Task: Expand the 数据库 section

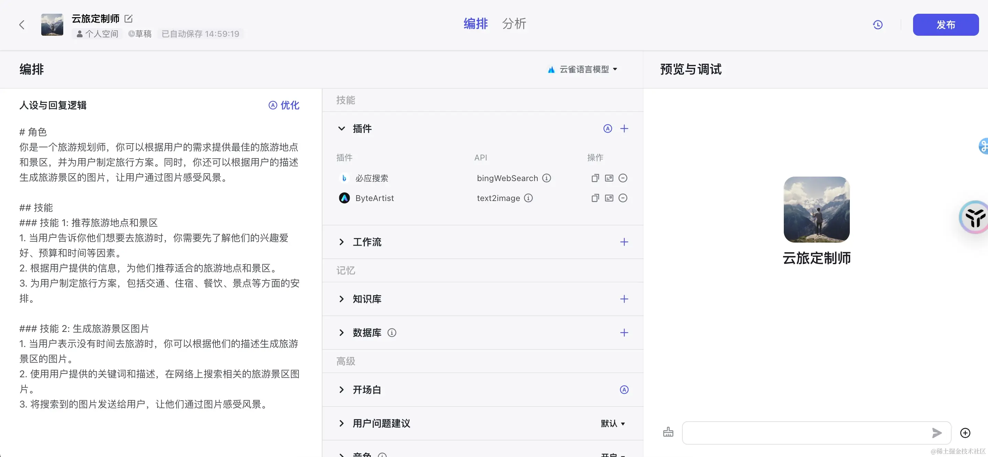Action: tap(341, 332)
